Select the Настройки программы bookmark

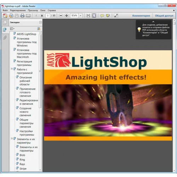click(27, 133)
